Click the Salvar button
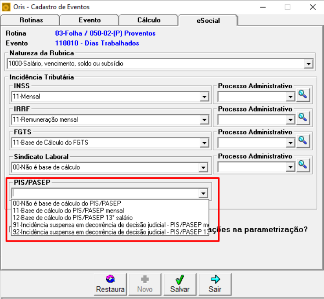 coord(180,285)
